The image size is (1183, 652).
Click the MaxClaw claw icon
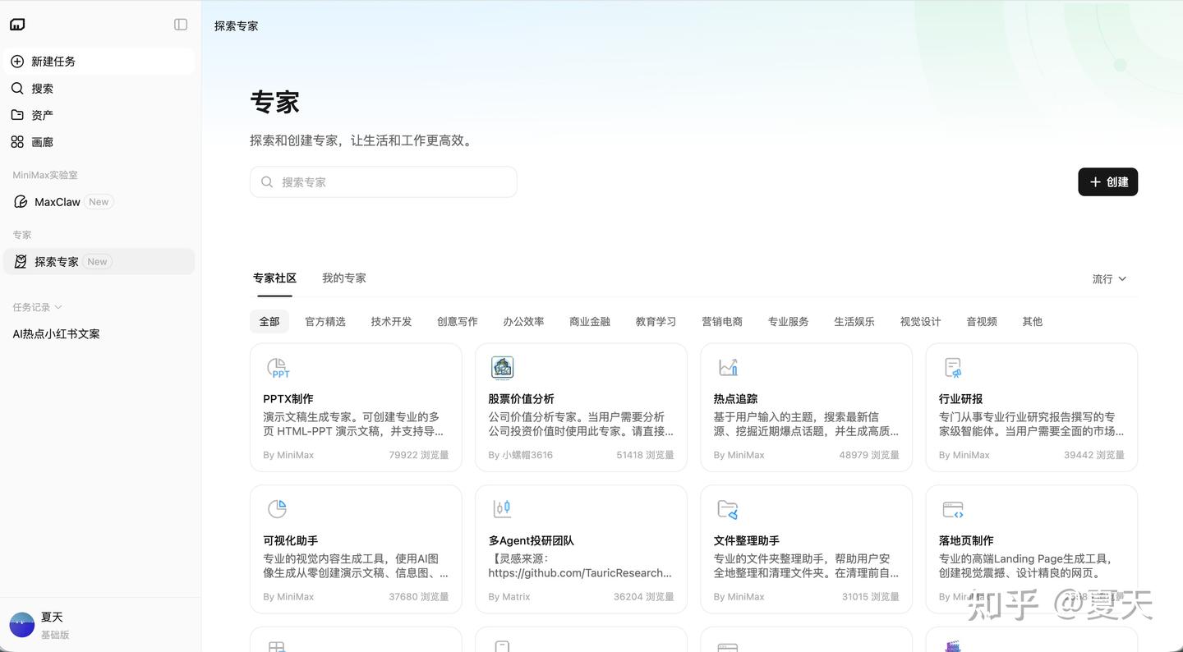(x=21, y=202)
